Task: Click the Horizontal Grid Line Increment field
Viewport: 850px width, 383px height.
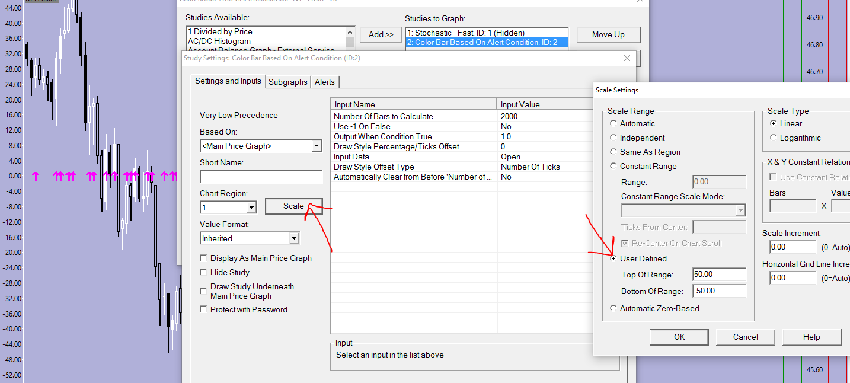Action: click(793, 277)
